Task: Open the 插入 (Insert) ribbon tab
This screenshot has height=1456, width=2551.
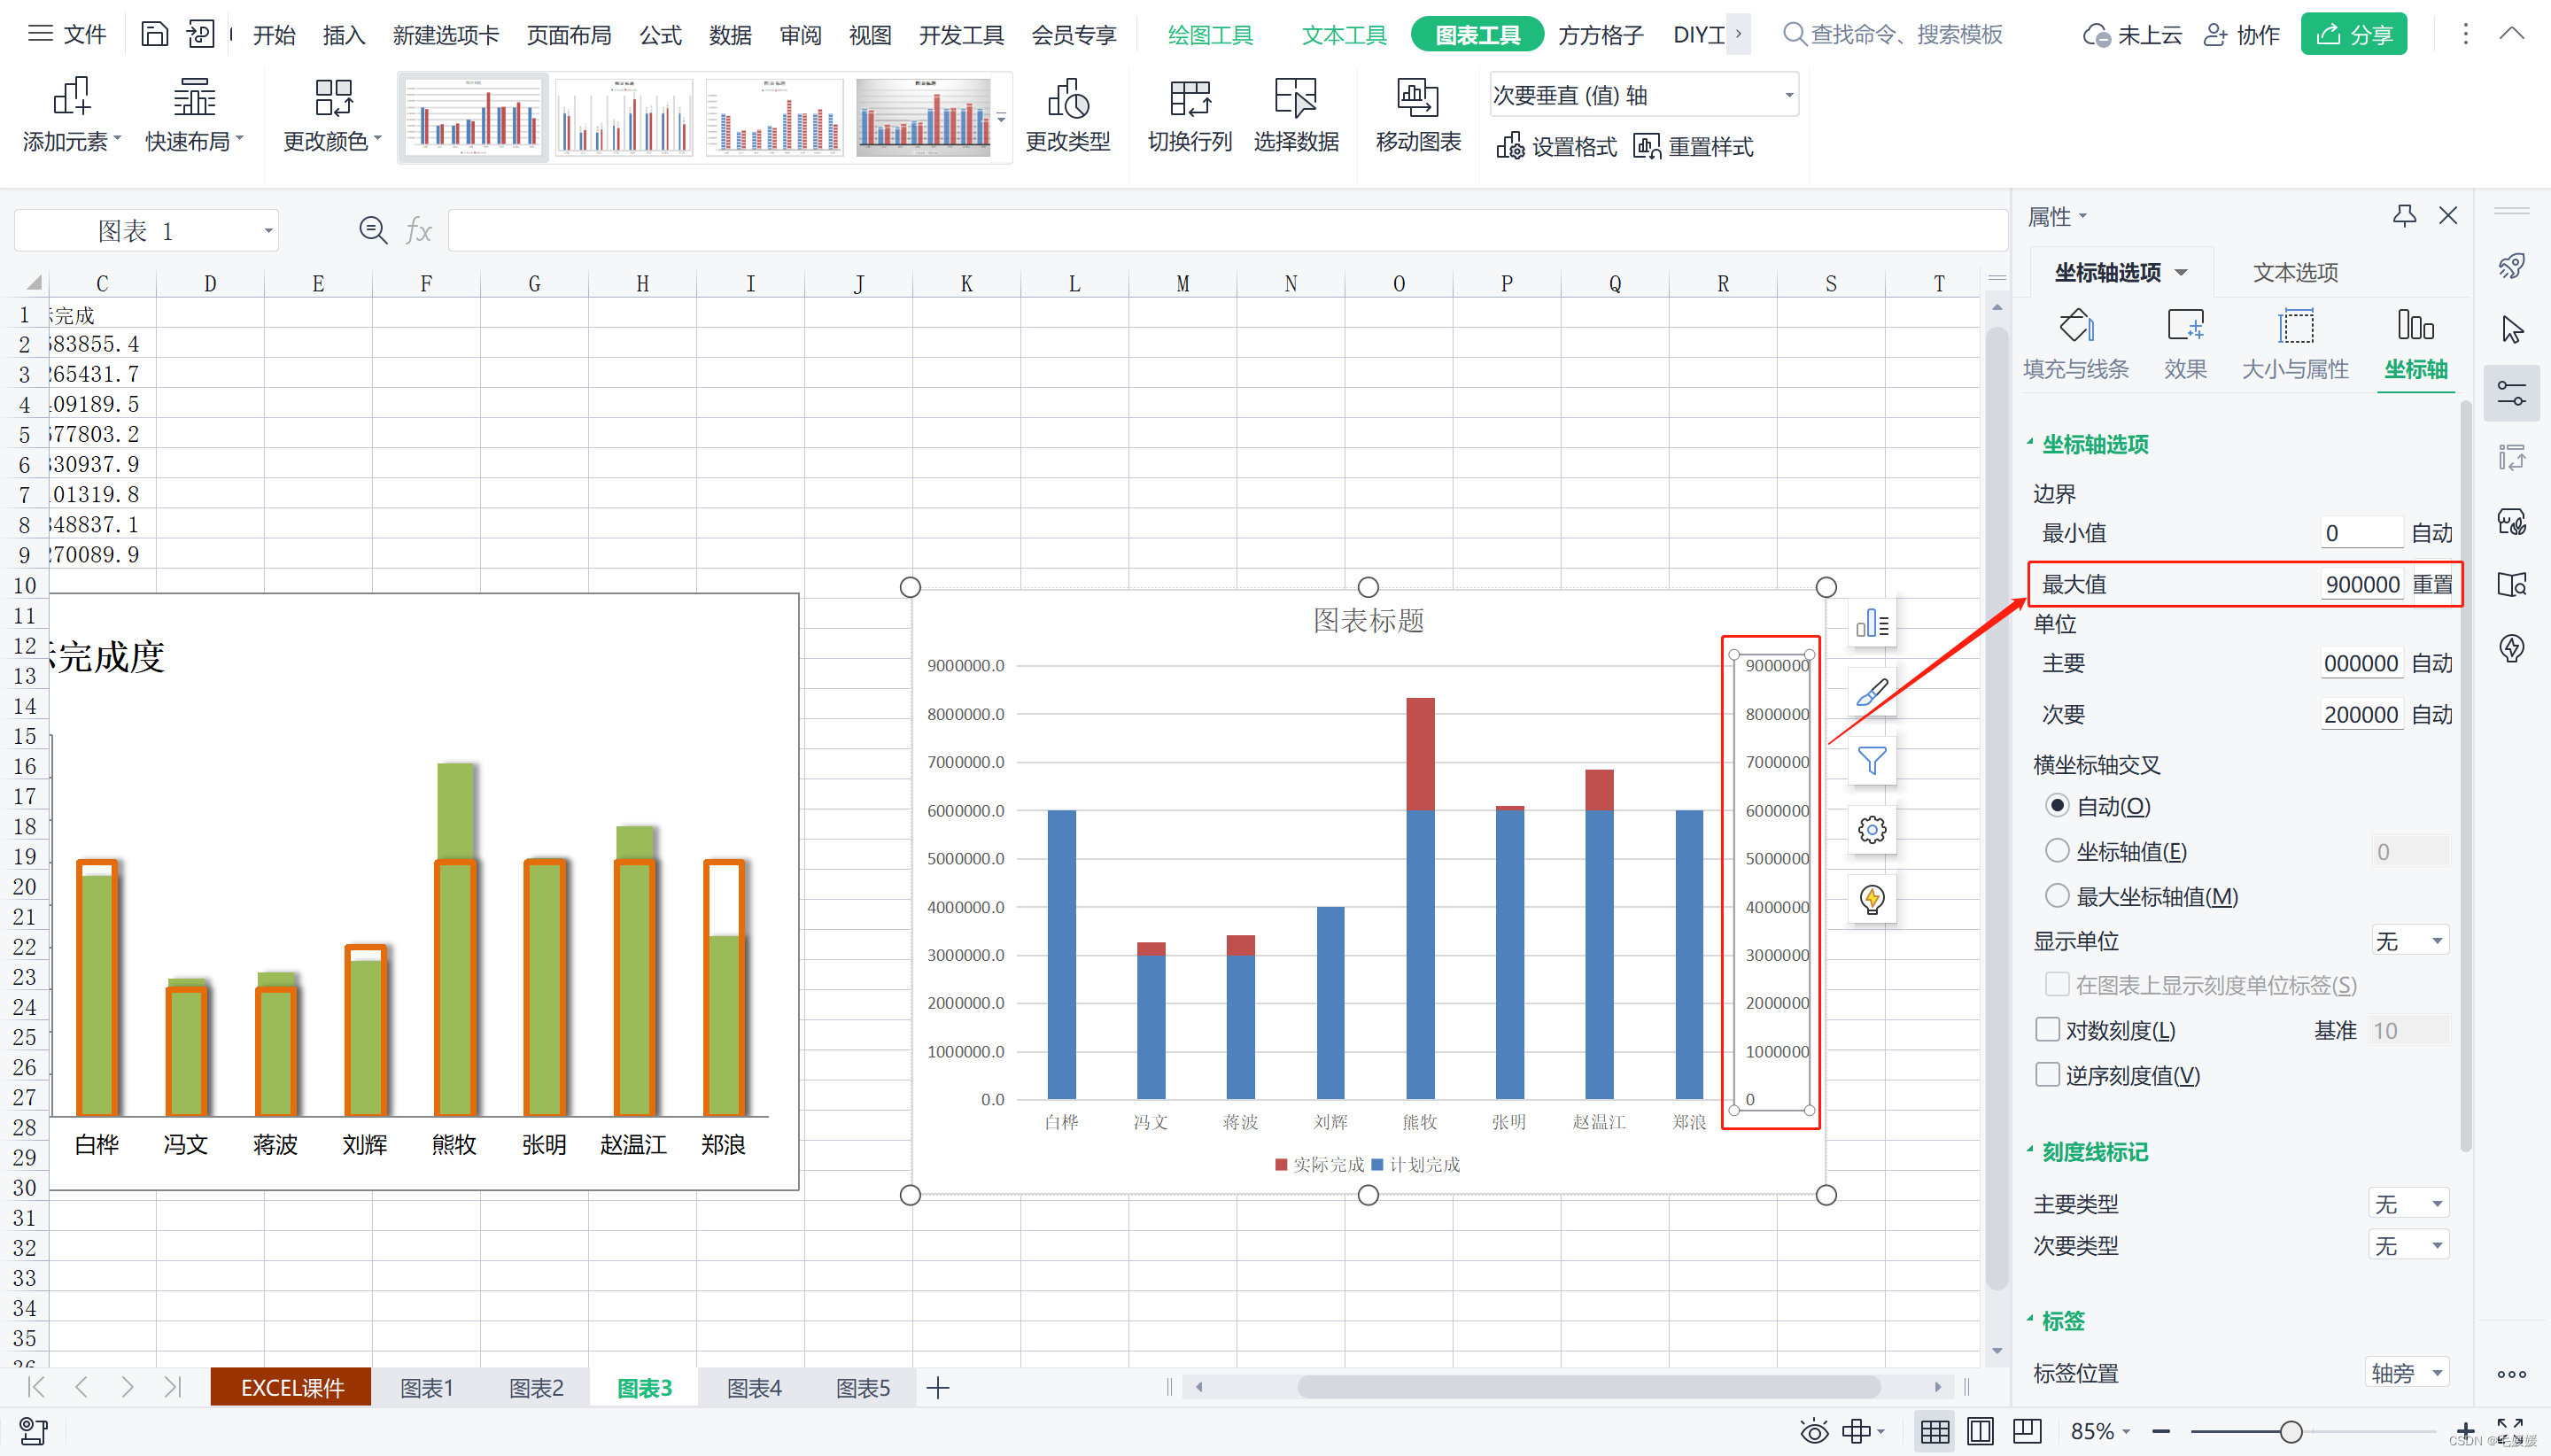Action: [x=343, y=35]
